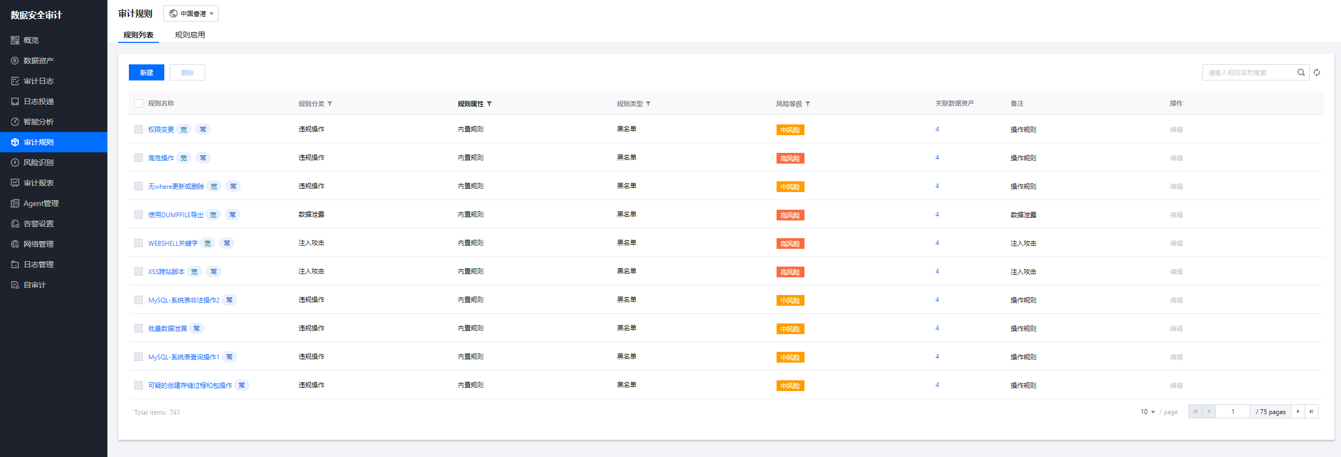Jump to the last page arrow

[x=1311, y=411]
